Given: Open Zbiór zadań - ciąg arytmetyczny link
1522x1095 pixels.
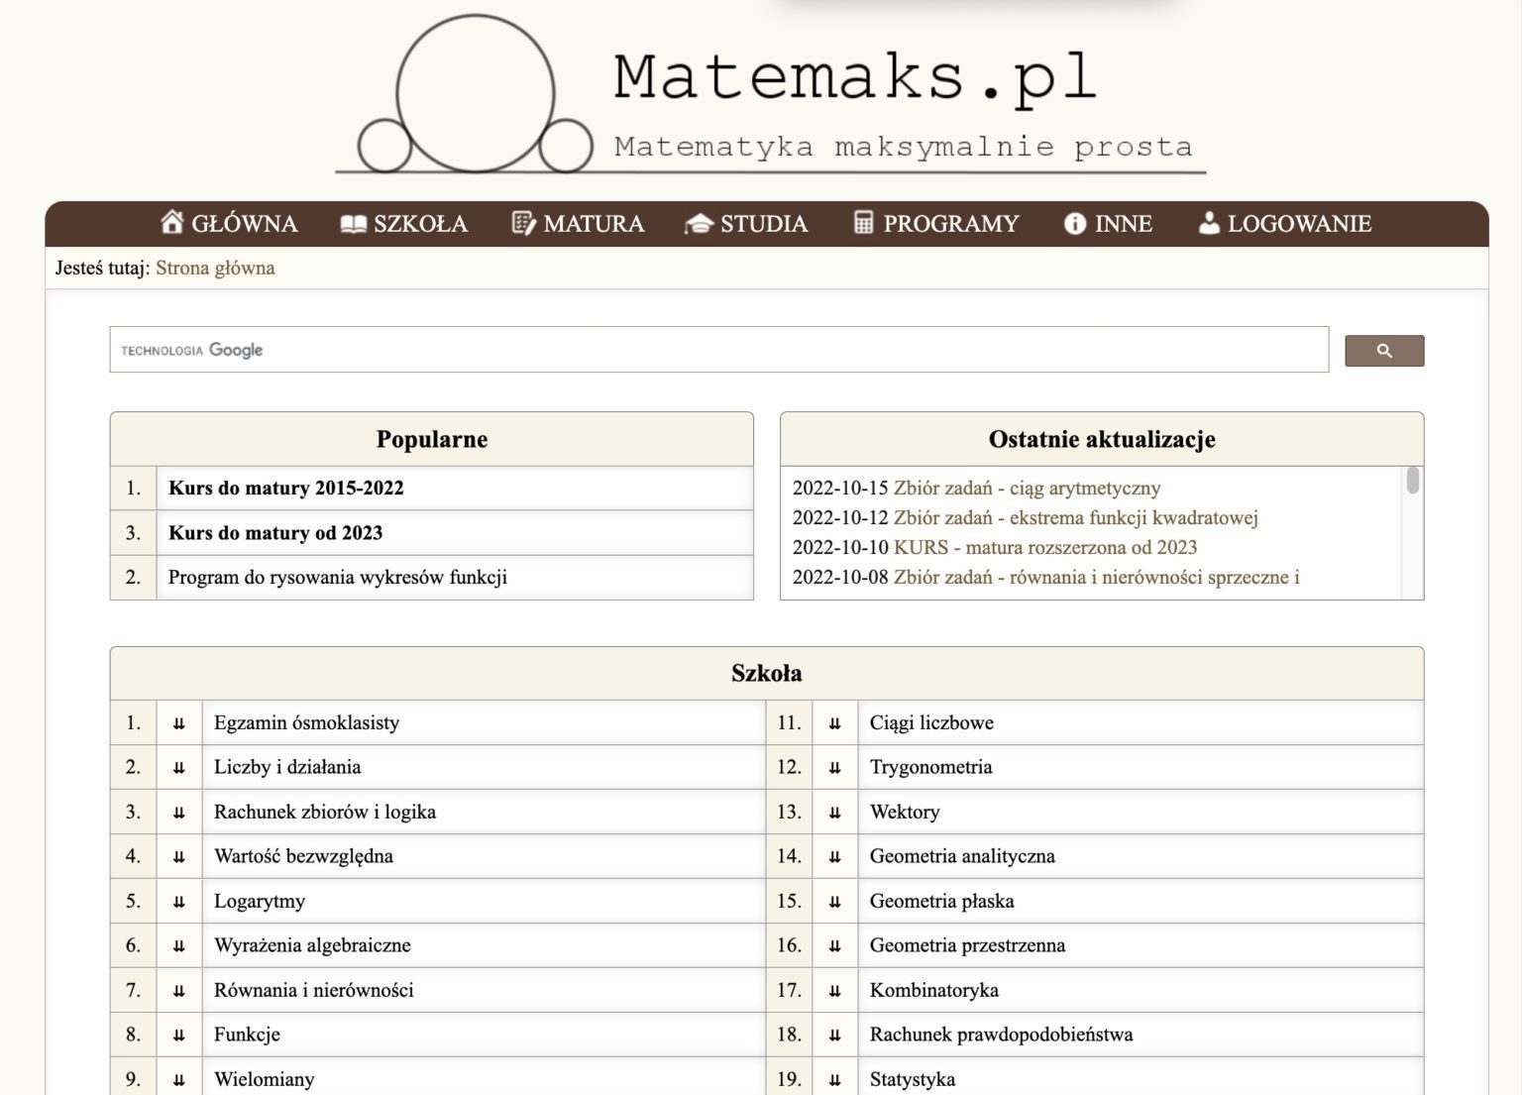Looking at the screenshot, I should click(1027, 489).
